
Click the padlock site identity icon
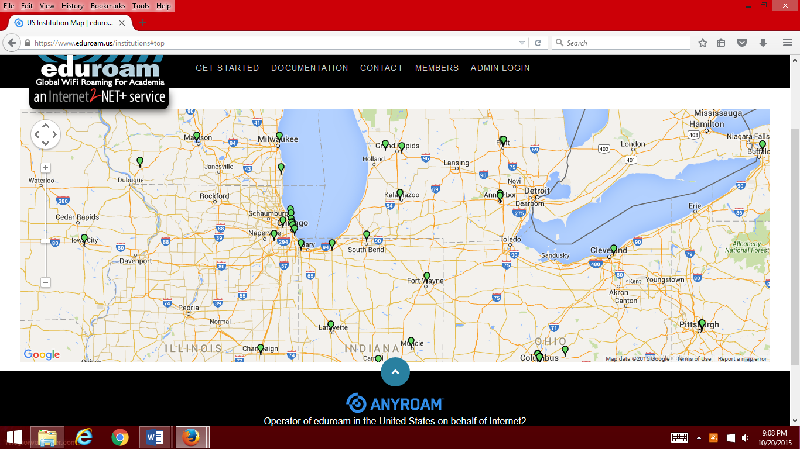[27, 43]
